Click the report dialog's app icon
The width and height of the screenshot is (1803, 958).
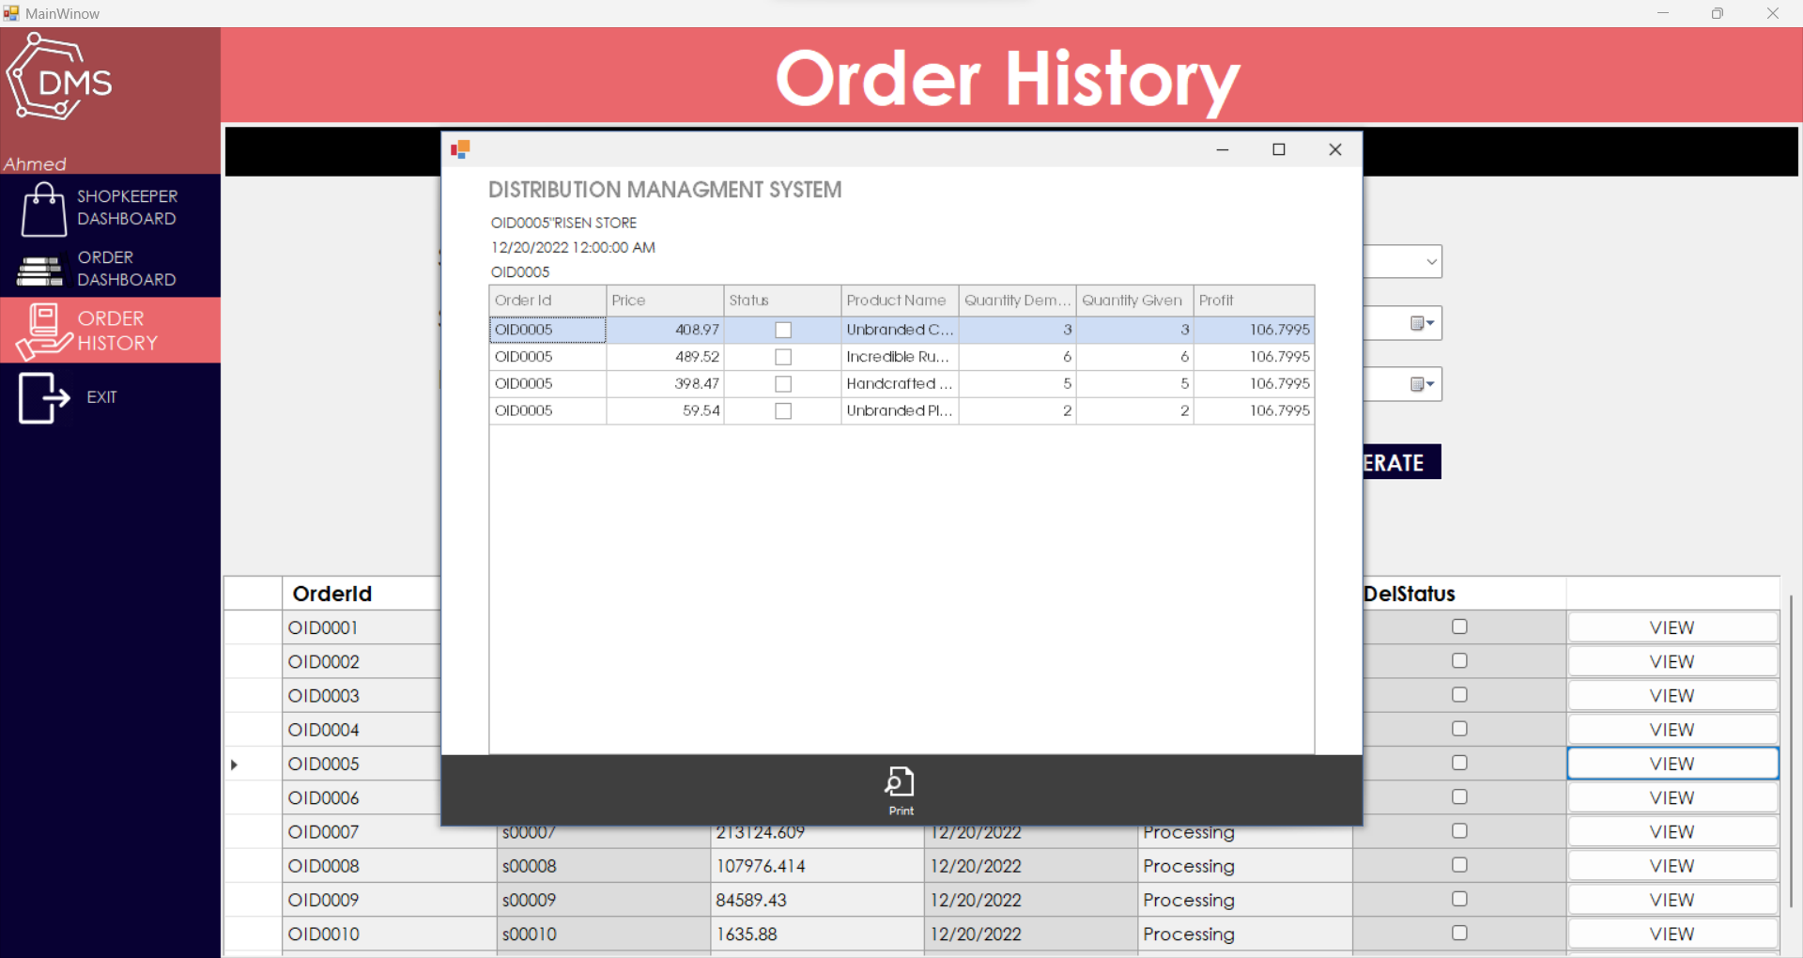(460, 149)
